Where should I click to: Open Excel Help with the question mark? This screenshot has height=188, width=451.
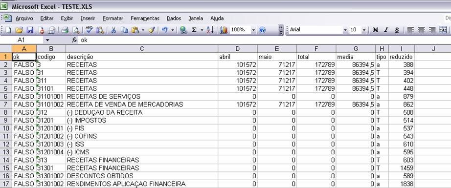[x=262, y=30]
